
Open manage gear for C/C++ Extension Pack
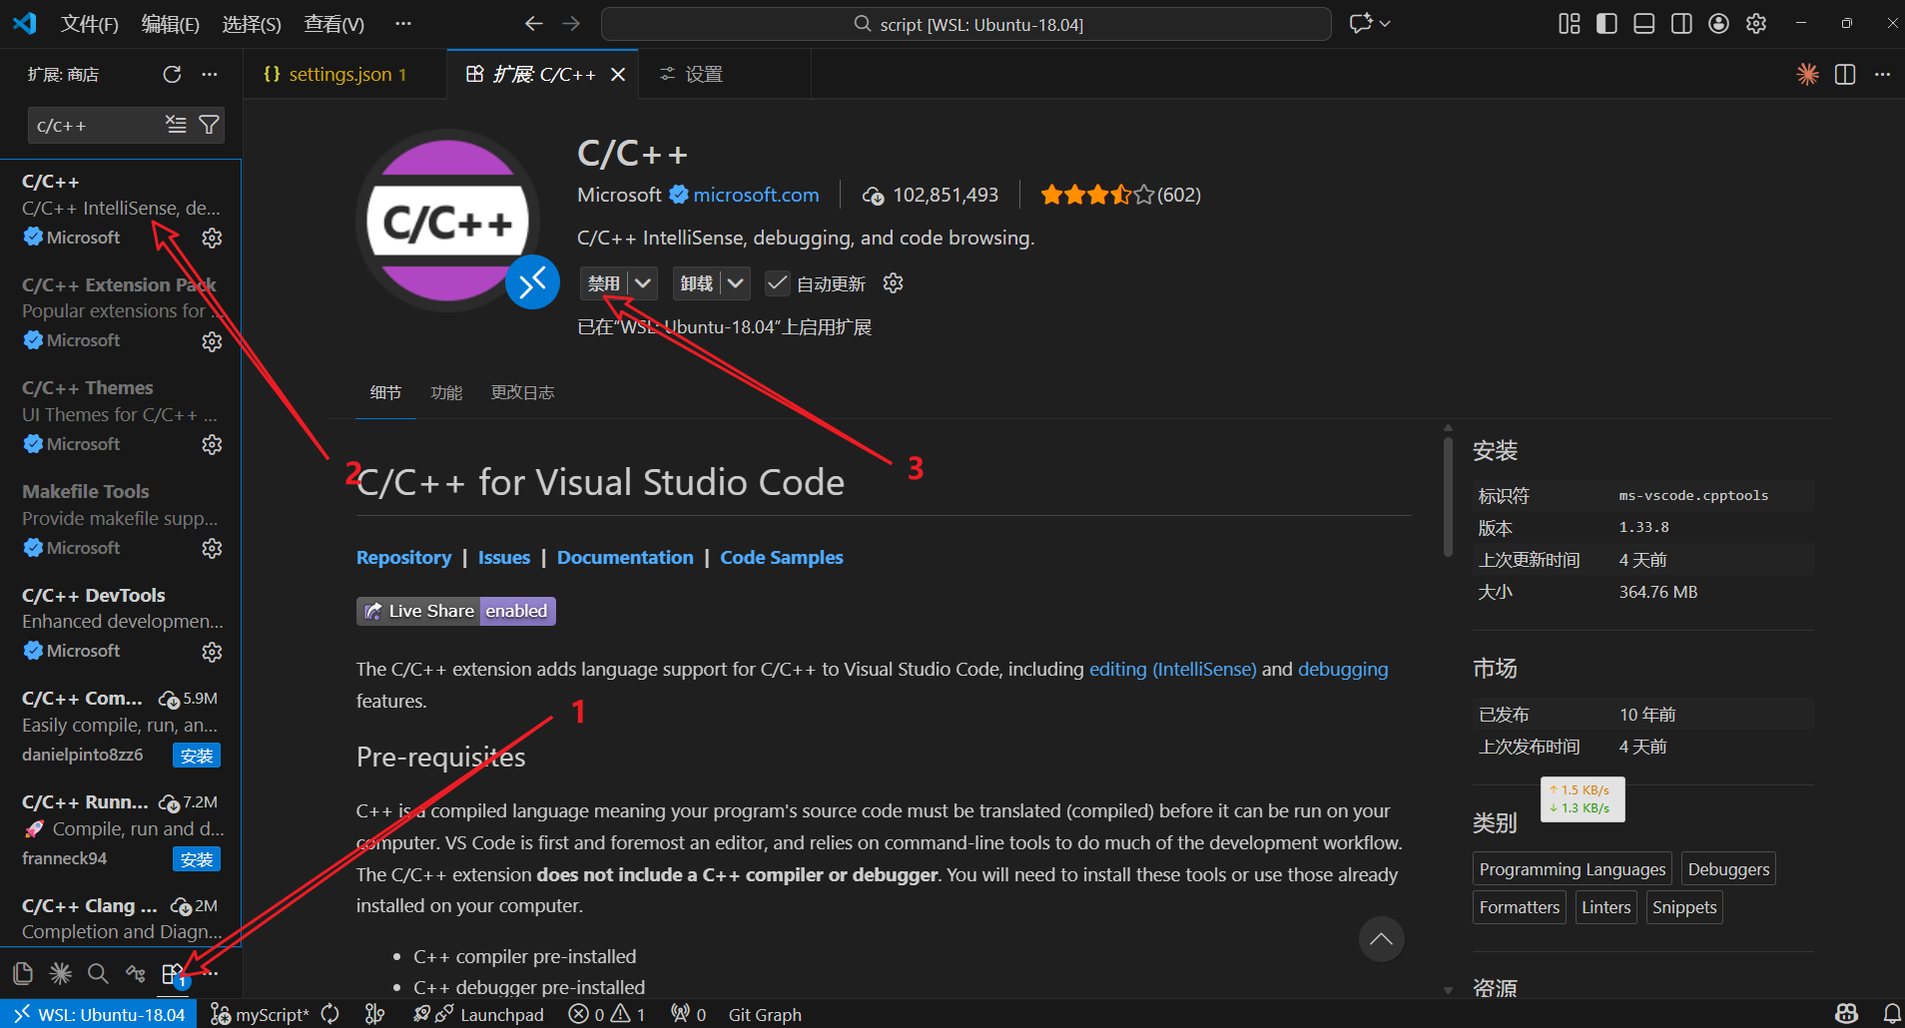click(x=212, y=341)
